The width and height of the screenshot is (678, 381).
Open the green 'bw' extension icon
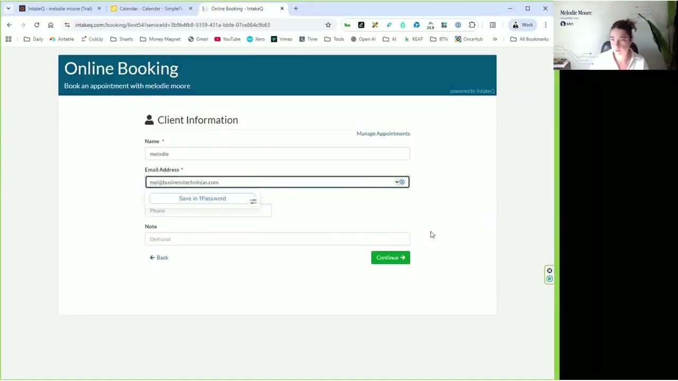click(347, 25)
